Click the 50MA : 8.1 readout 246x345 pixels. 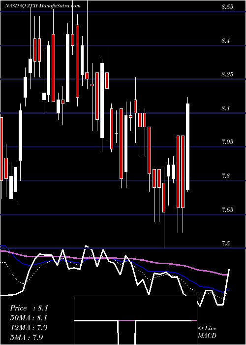29,318
